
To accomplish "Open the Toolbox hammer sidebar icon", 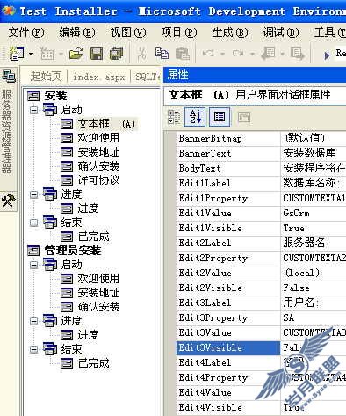I will point(8,201).
